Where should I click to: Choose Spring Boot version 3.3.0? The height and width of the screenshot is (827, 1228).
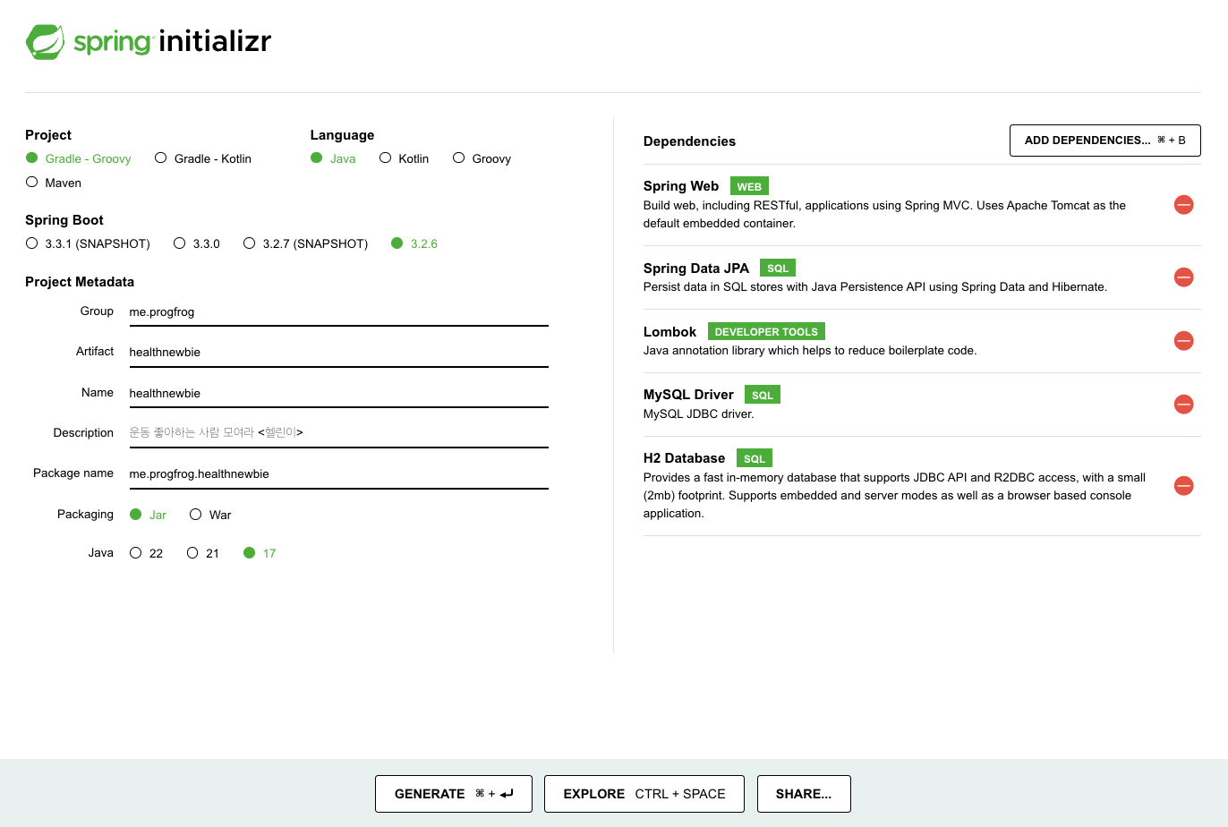pyautogui.click(x=197, y=243)
